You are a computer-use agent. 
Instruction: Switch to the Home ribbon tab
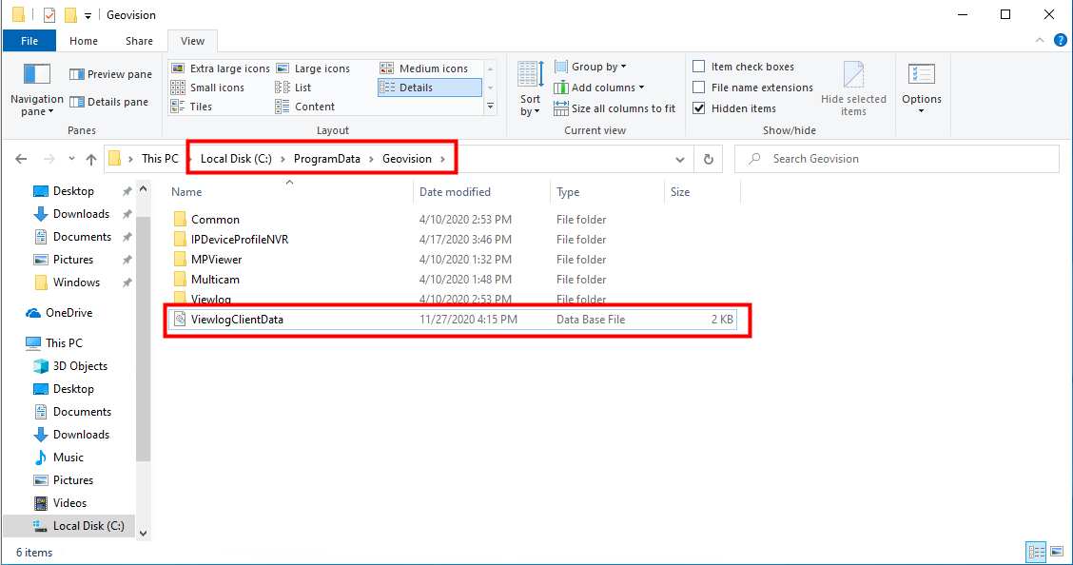[84, 41]
